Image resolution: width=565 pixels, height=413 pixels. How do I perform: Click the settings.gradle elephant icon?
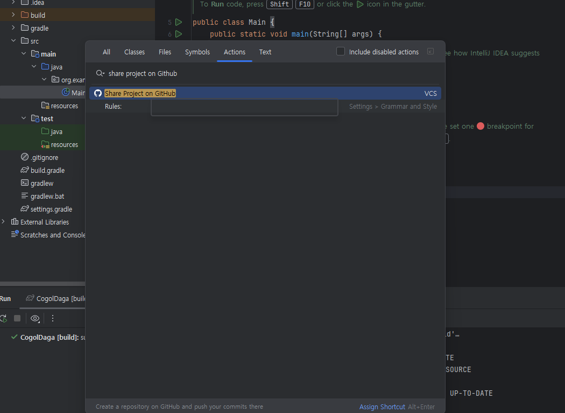[x=25, y=208]
